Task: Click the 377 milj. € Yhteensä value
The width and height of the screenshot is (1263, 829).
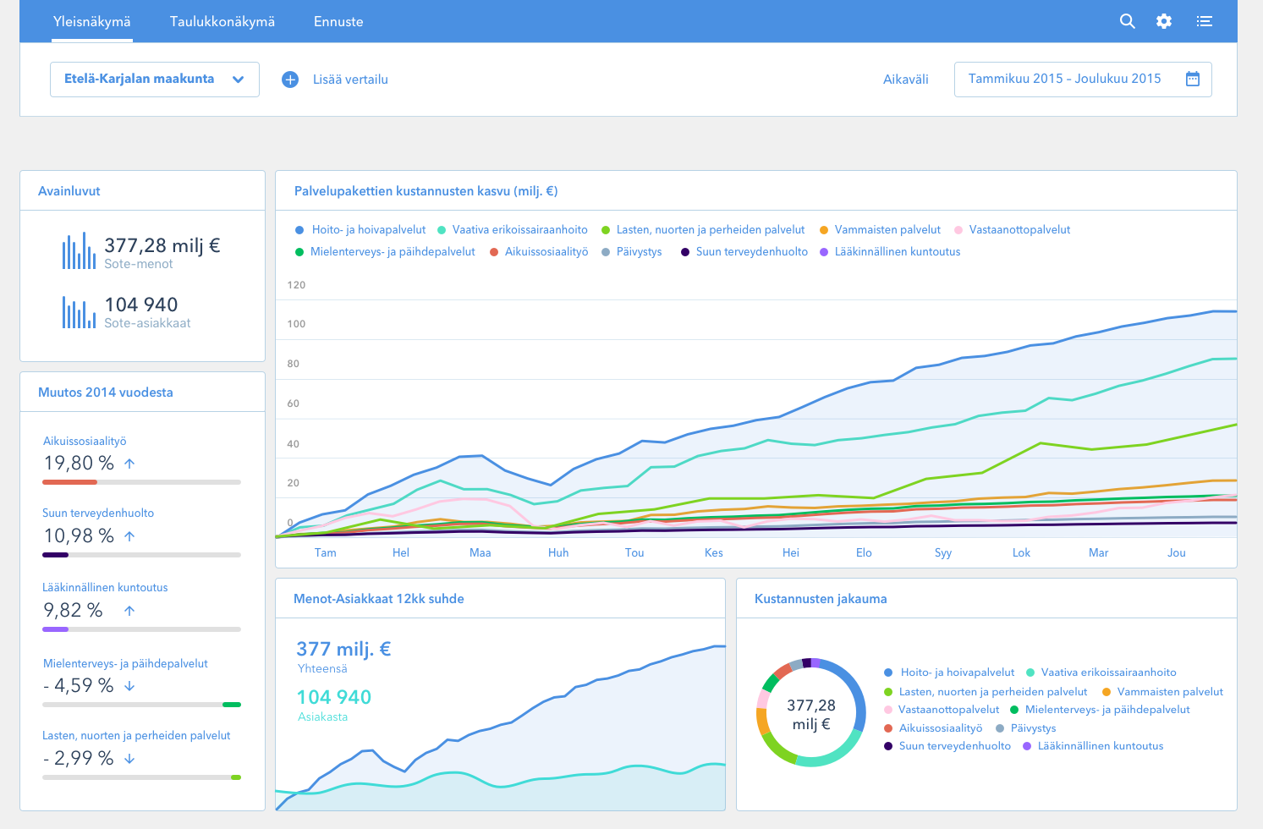Action: point(343,649)
